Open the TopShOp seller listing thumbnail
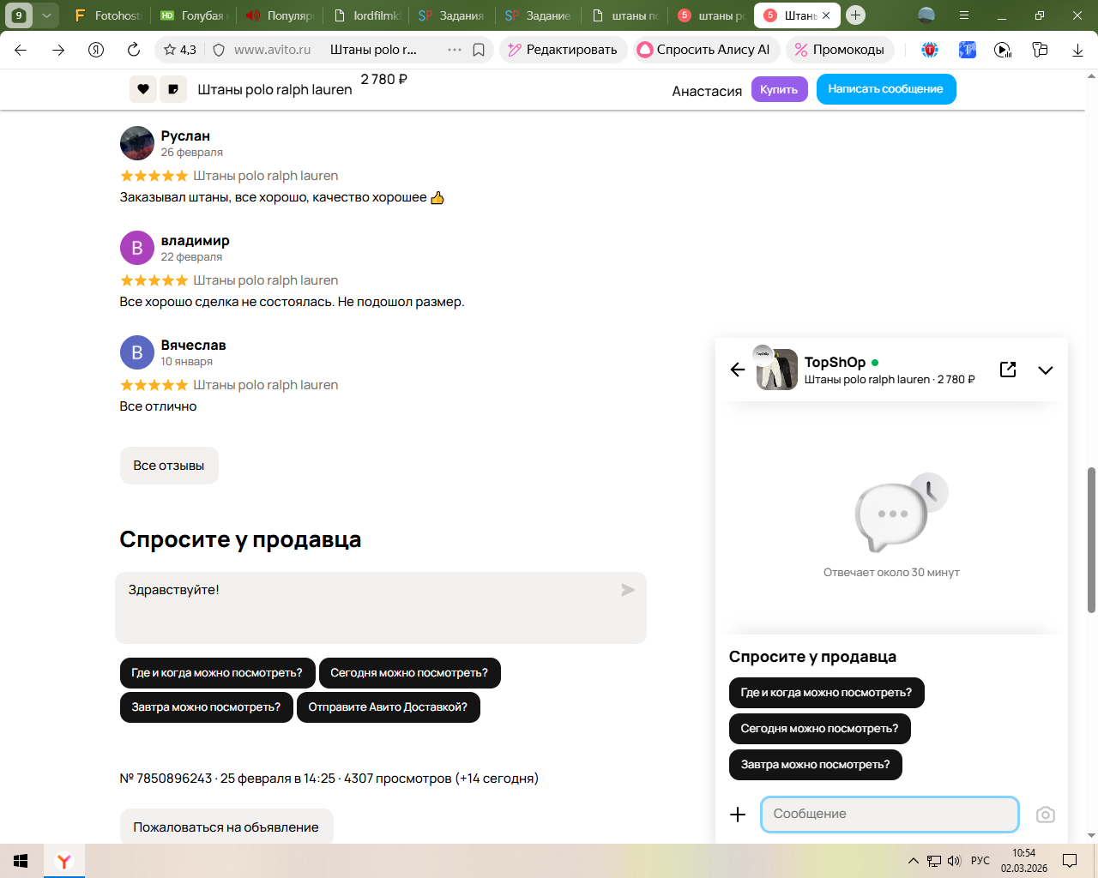Image resolution: width=1098 pixels, height=878 pixels. coord(777,370)
